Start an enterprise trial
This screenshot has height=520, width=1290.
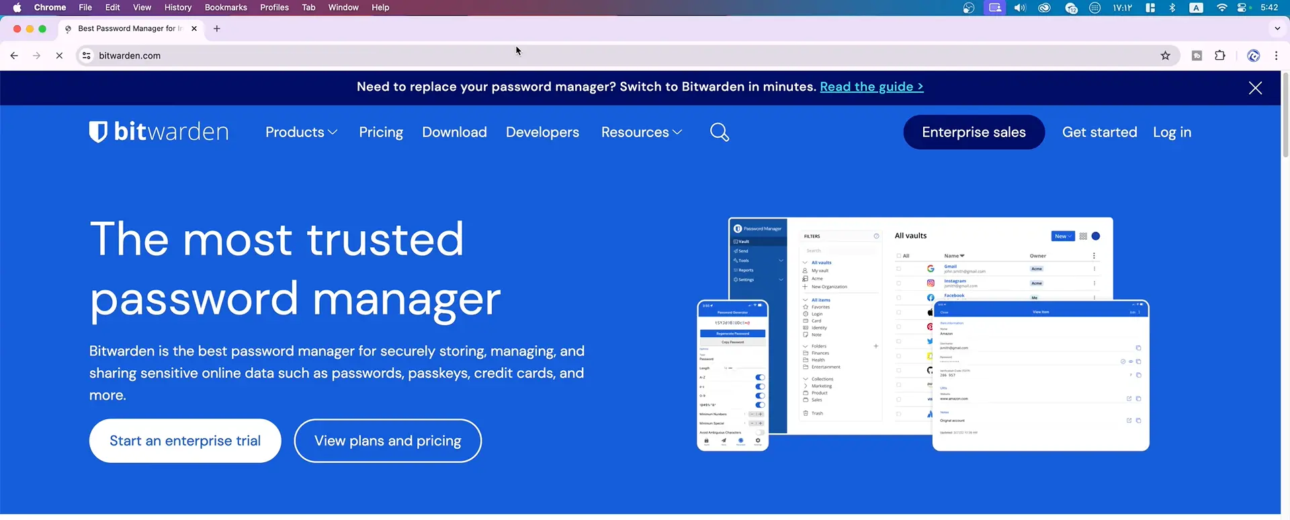pos(185,441)
